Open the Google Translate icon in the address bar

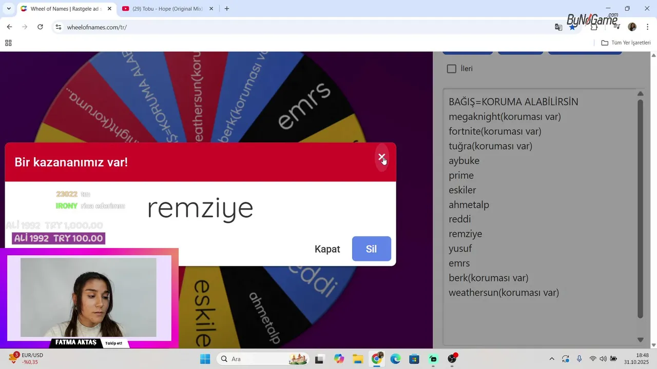point(558,27)
